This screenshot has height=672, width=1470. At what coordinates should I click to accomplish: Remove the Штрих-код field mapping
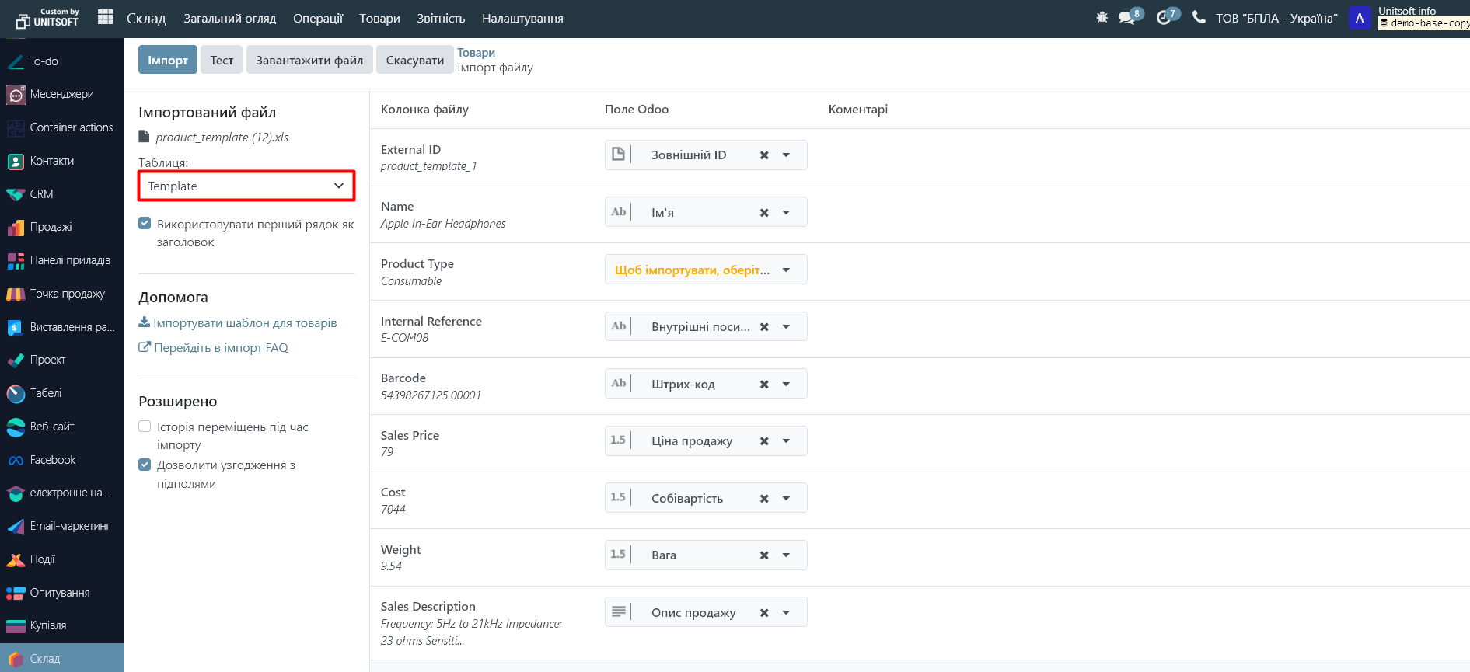pos(764,384)
